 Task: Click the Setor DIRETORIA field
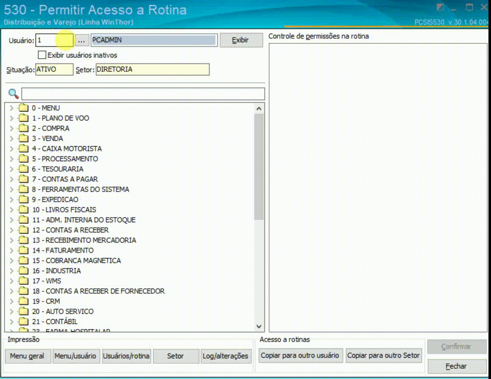[x=153, y=70]
